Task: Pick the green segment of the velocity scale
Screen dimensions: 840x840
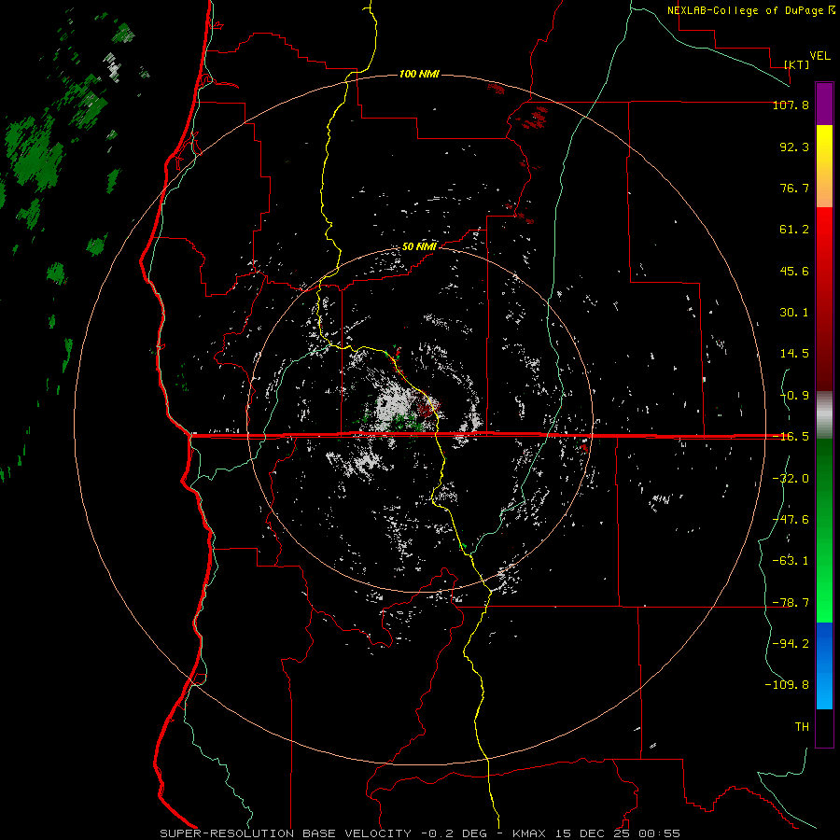Action: (824, 530)
